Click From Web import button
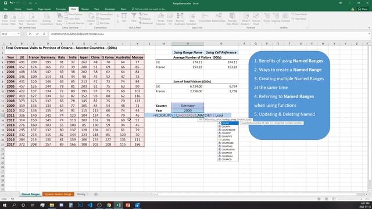 pyautogui.click(x=13, y=19)
